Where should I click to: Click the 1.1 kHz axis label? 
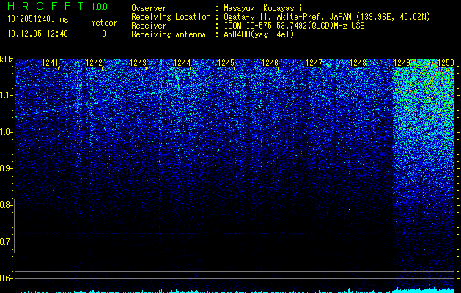tap(6, 95)
